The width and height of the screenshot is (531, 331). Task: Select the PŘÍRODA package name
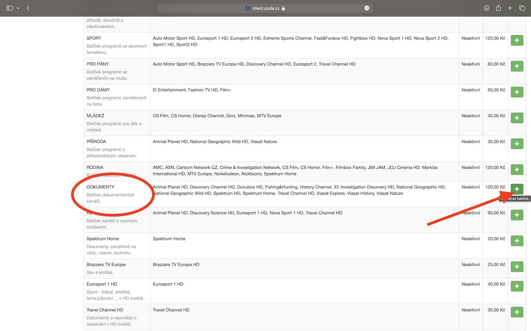pyautogui.click(x=96, y=142)
